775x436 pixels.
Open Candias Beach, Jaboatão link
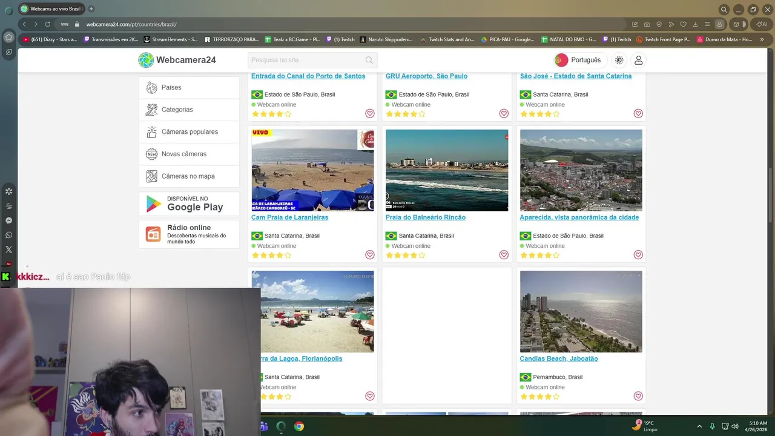pos(559,358)
